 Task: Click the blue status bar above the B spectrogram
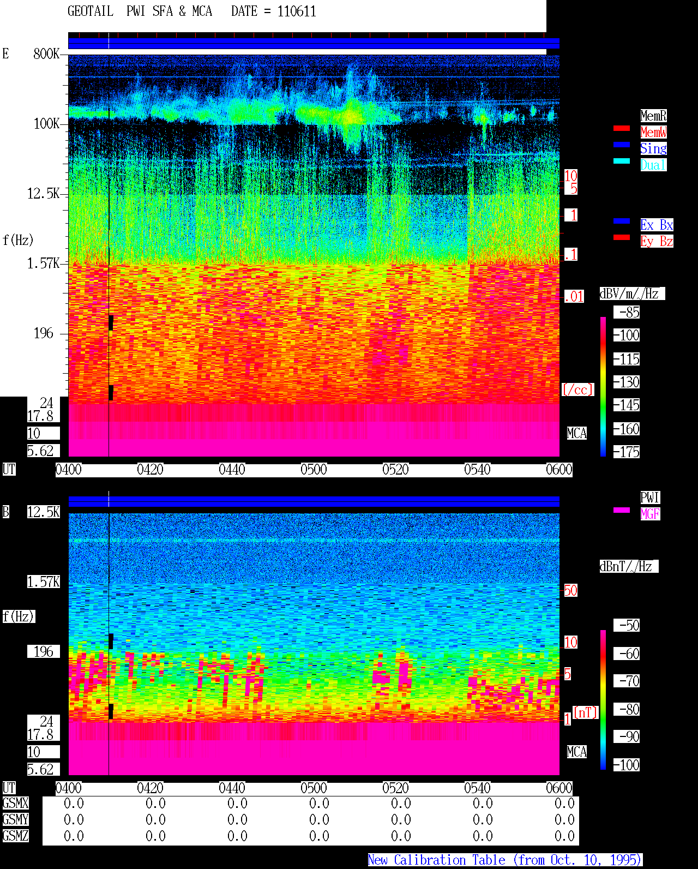tap(314, 501)
